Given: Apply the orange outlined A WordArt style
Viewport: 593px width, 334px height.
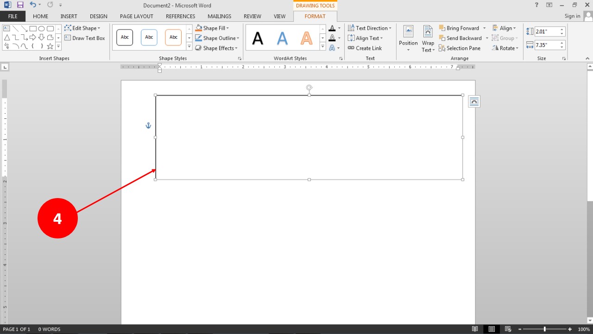Looking at the screenshot, I should [x=306, y=39].
